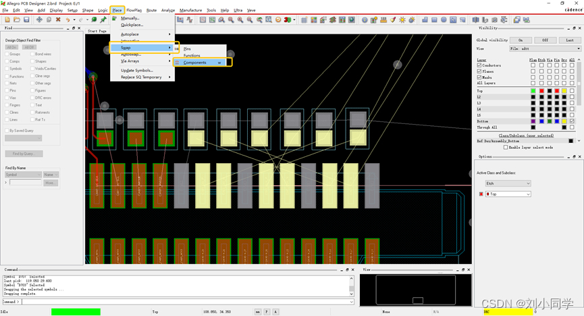The image size is (584, 316).
Task: Click Global visibility Off button
Action: click(x=545, y=40)
